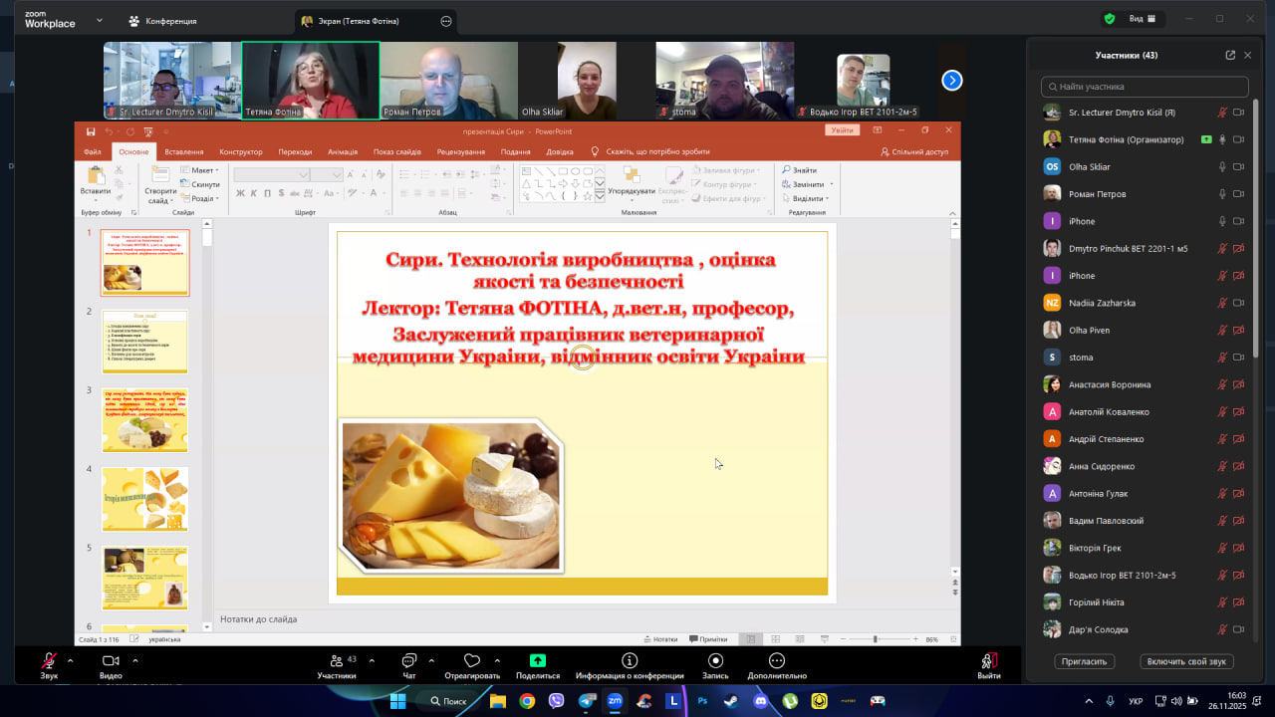Click the Отреагировать reactions icon

point(472,661)
